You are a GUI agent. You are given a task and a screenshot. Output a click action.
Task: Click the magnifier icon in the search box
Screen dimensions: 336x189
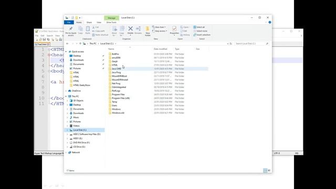pos(267,44)
